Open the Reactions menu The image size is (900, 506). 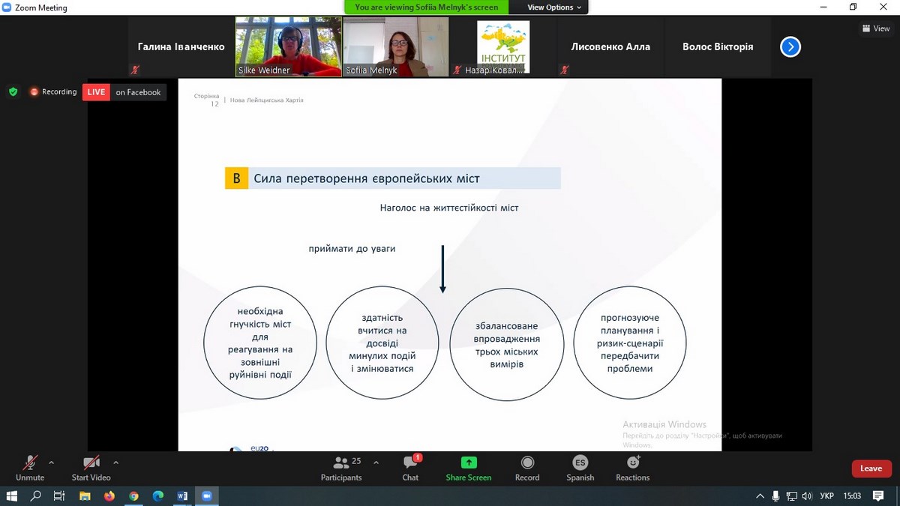632,468
